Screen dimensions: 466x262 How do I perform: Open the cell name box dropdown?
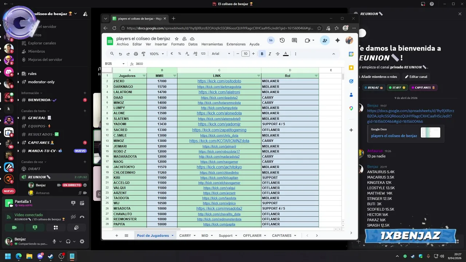123,64
